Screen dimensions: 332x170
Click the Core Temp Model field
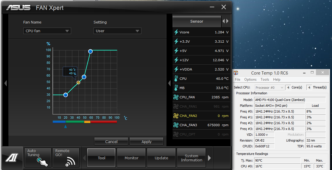pos(290,100)
